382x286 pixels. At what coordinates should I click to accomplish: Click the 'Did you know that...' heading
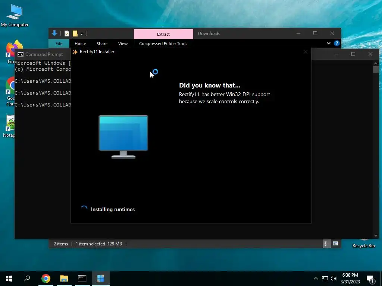click(210, 85)
